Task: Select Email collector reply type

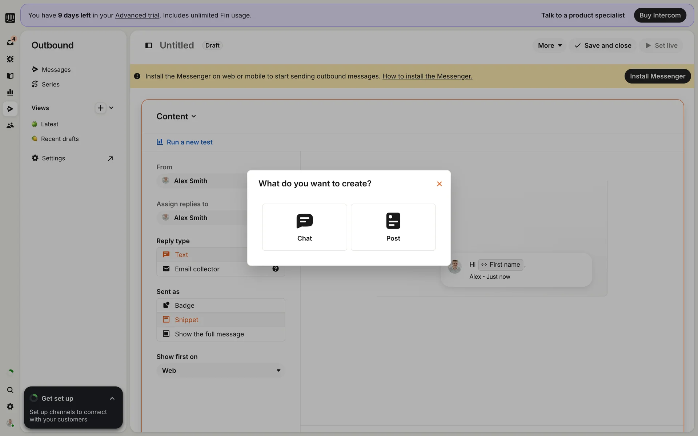Action: 197,269
